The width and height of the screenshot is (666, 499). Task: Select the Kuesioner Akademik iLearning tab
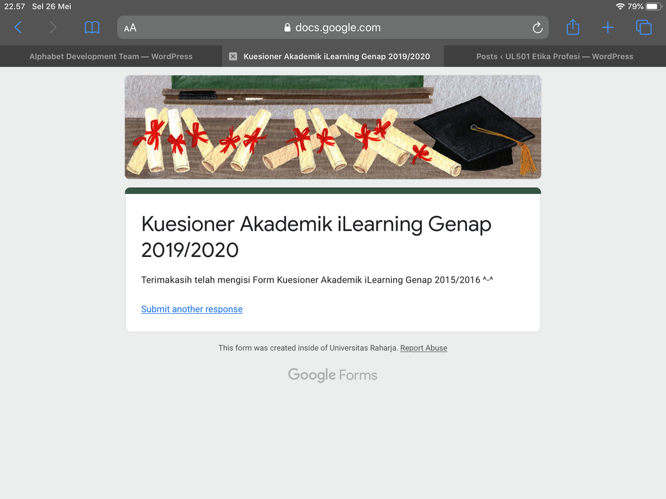pyautogui.click(x=336, y=56)
